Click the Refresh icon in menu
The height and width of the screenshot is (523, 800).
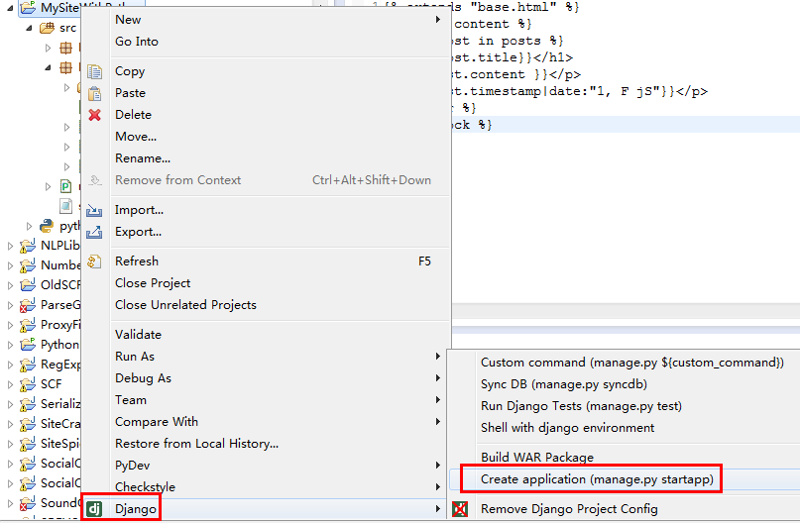[x=95, y=261]
